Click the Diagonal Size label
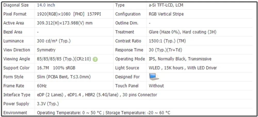The image size is (258, 117). [x=16, y=5]
